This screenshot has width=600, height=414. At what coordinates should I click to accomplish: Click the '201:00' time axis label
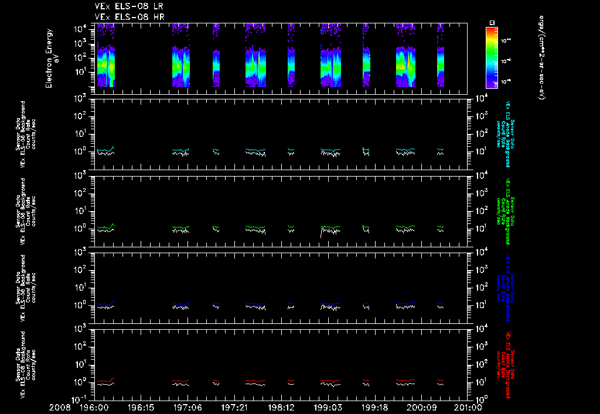tap(468, 408)
